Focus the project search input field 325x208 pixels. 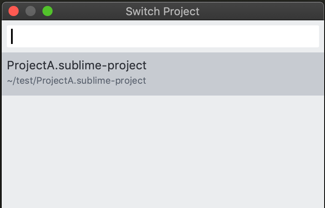coord(162,36)
